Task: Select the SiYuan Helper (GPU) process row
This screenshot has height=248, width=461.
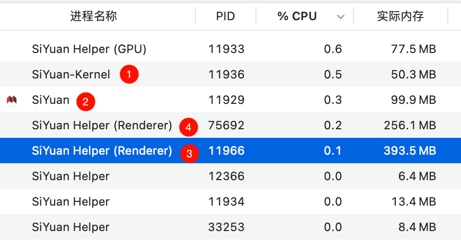Action: 89,49
